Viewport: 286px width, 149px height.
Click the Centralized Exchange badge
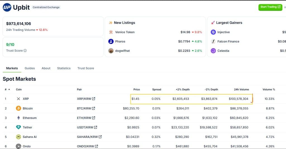pyautogui.click(x=46, y=7)
